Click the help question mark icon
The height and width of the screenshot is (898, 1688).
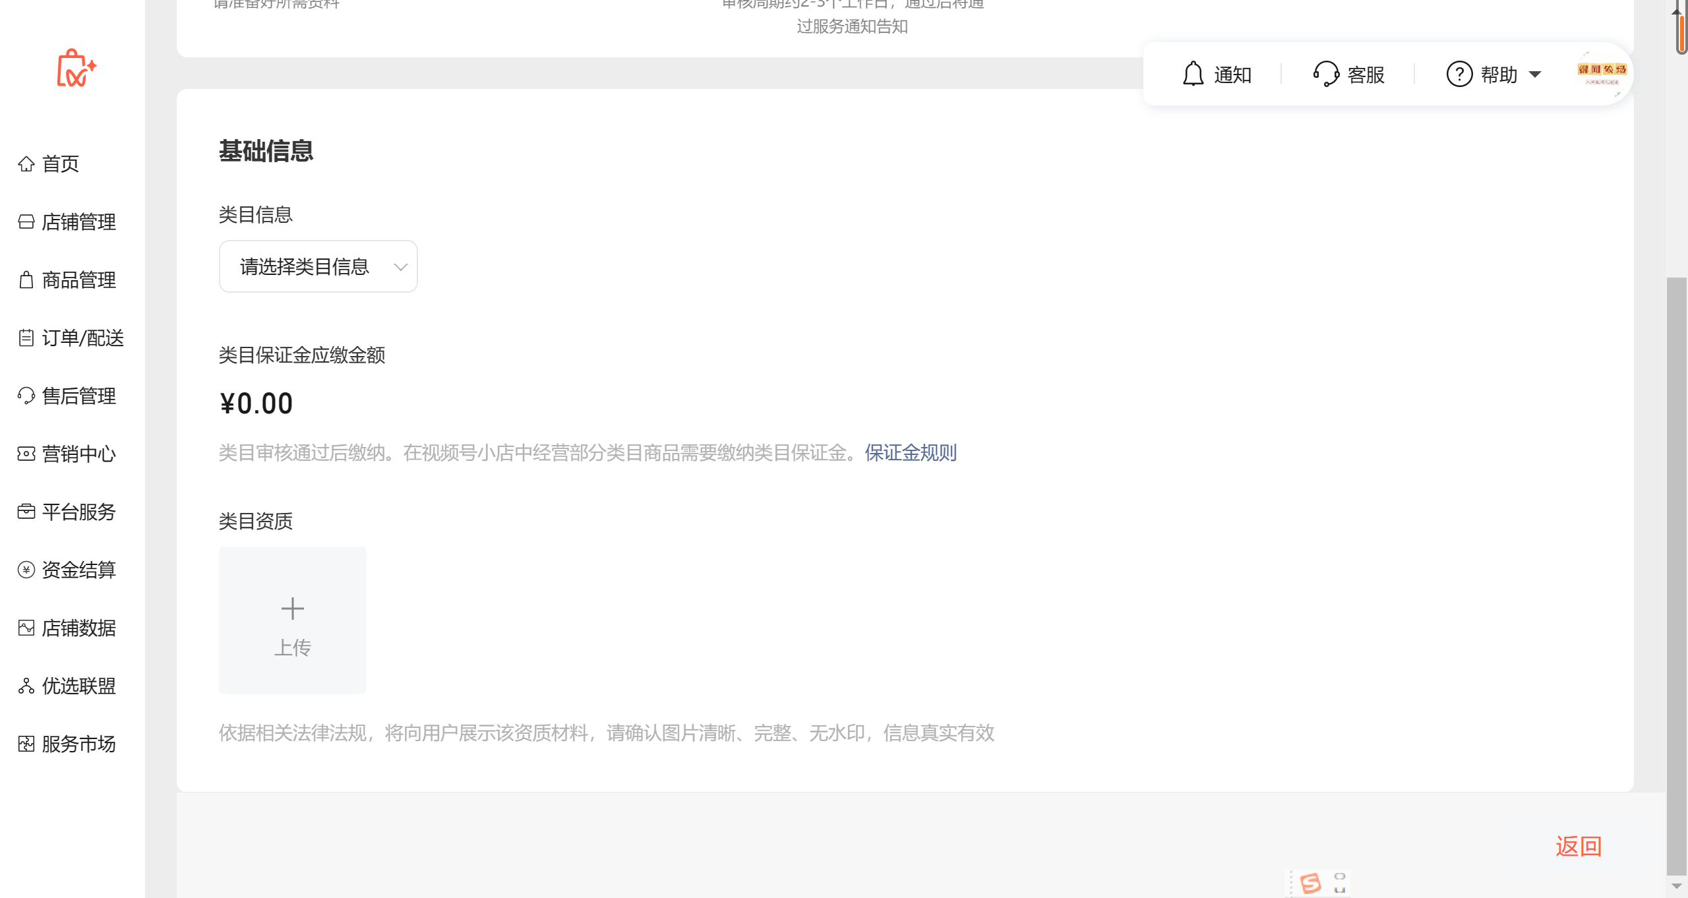pos(1459,74)
